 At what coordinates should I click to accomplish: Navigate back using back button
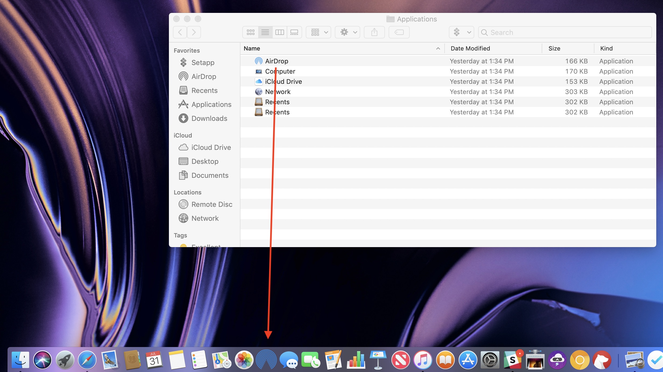click(180, 32)
